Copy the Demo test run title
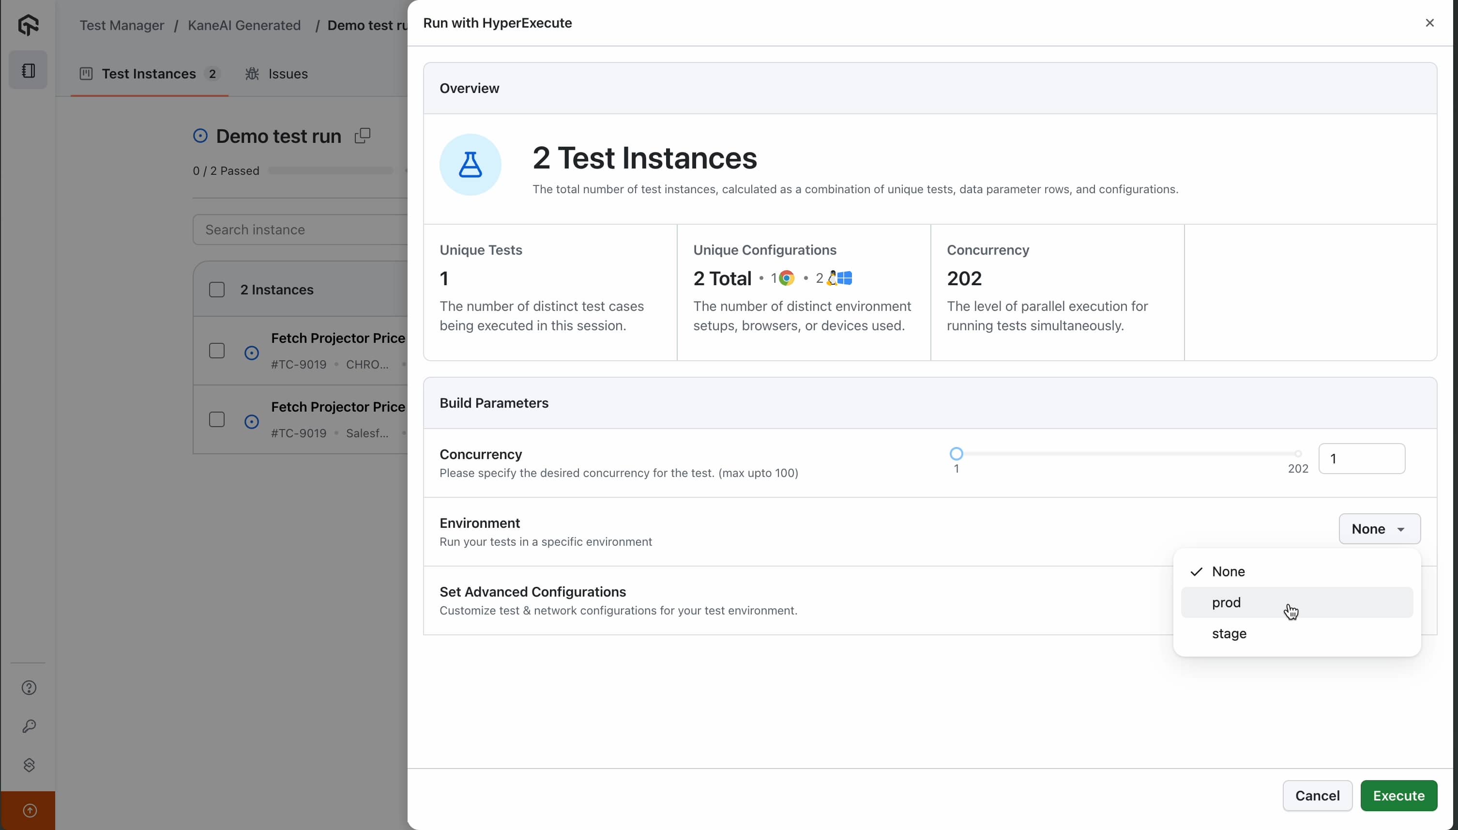 [363, 136]
